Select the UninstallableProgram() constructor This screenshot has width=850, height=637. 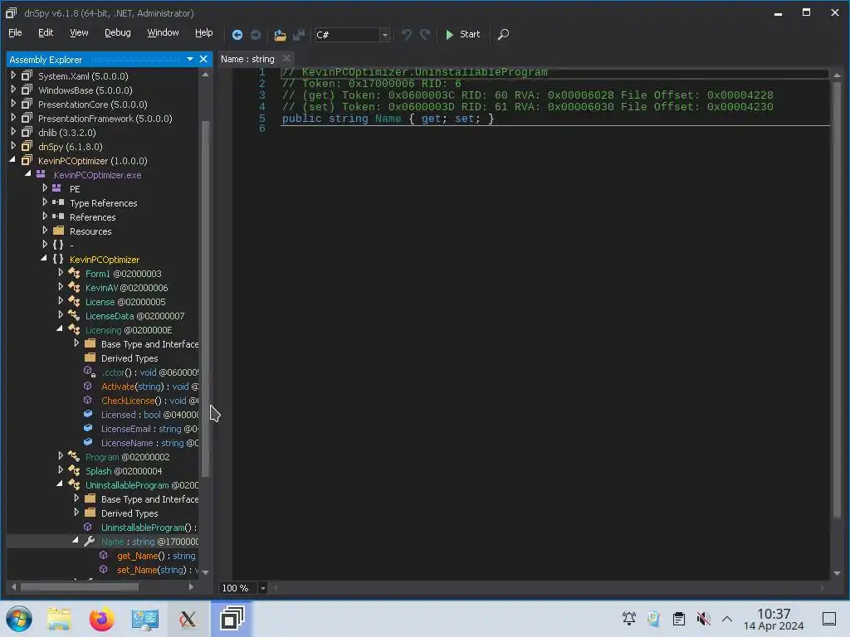(x=149, y=528)
